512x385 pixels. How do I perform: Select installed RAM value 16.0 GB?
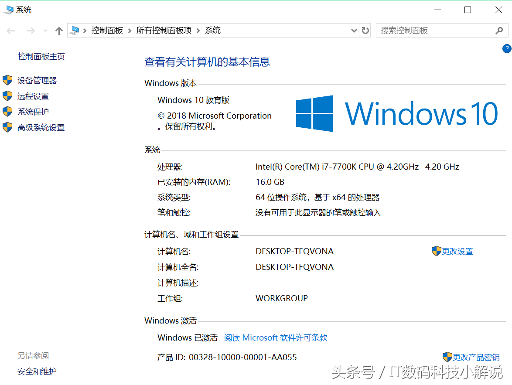(270, 182)
